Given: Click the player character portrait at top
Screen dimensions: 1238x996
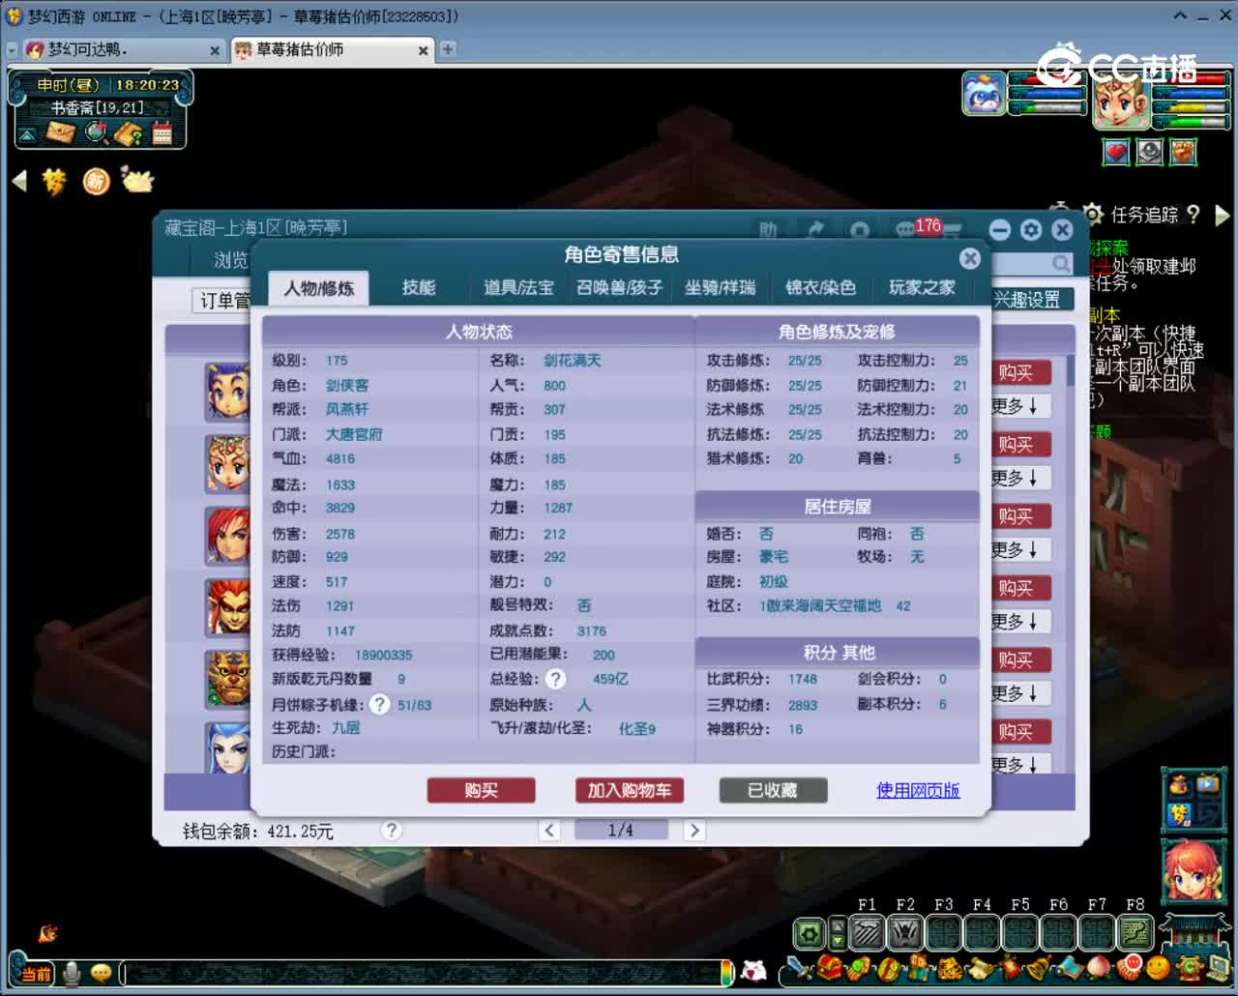Looking at the screenshot, I should coord(1121,103).
